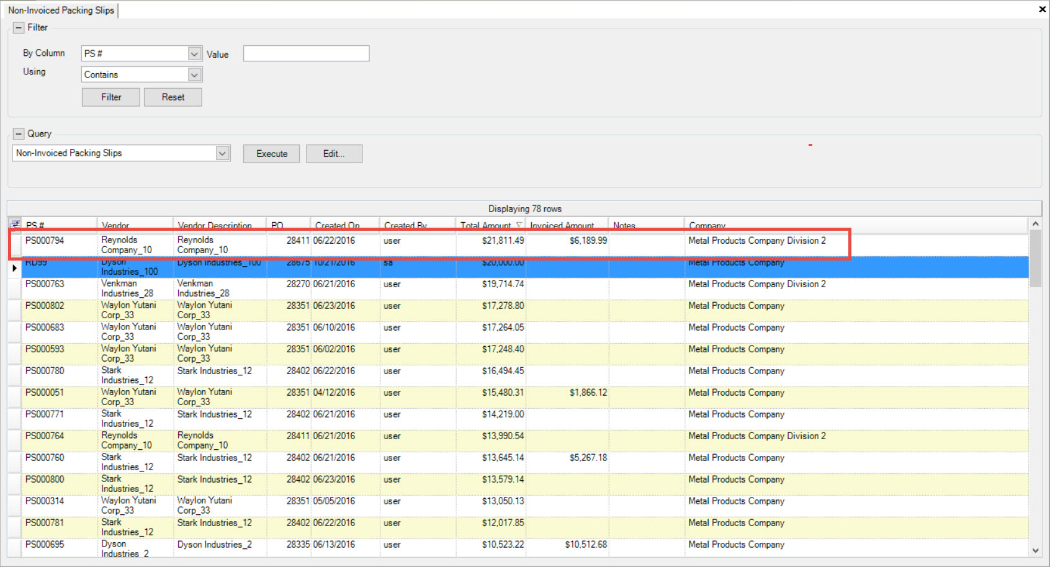Click the 06/13/2016 created on date
This screenshot has height=567, width=1050.
334,545
